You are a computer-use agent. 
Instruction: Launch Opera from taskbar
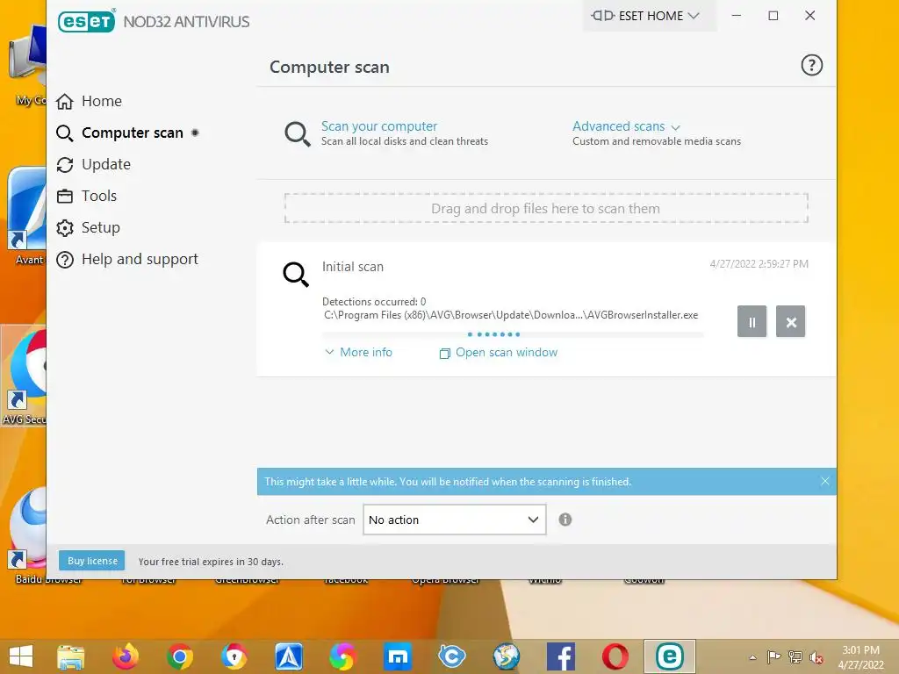click(615, 656)
